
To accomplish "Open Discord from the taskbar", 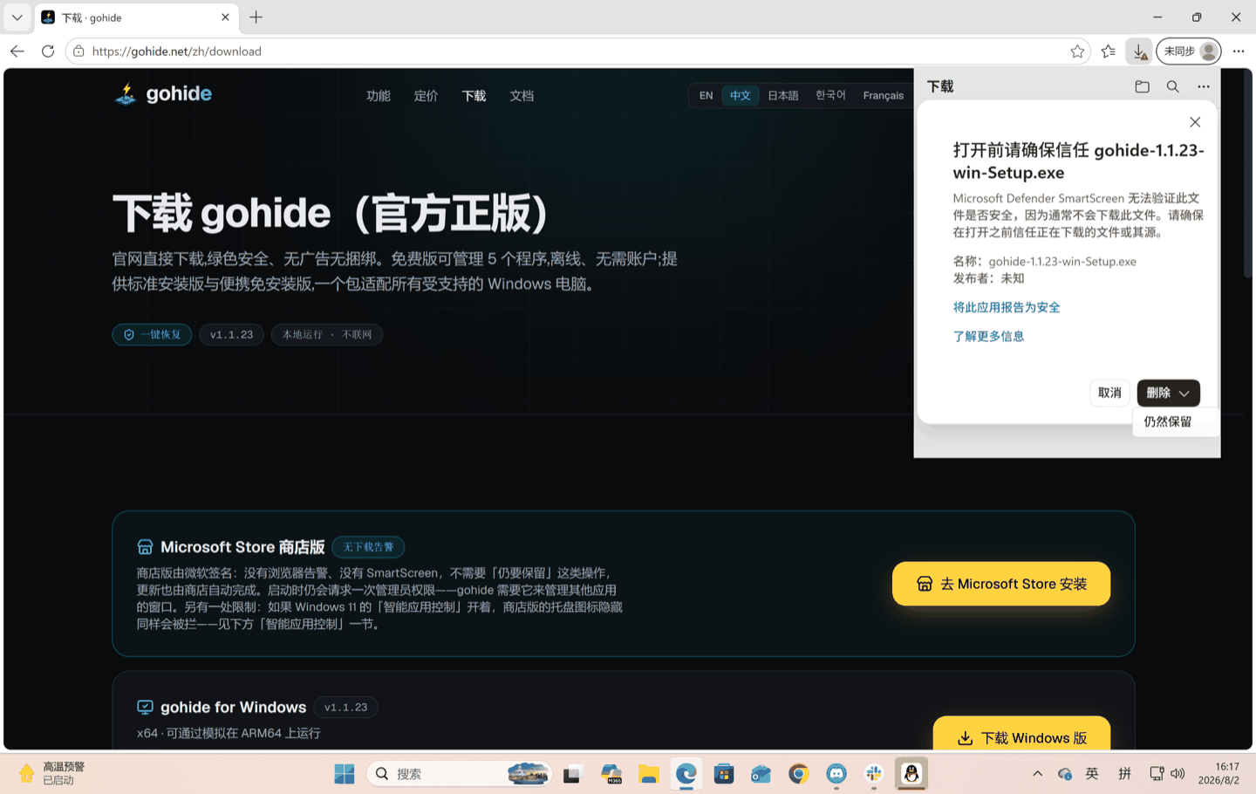I will pyautogui.click(x=836, y=774).
